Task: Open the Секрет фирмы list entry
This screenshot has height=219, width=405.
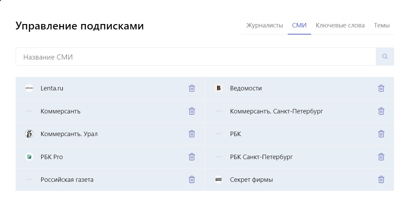Action: (x=251, y=180)
